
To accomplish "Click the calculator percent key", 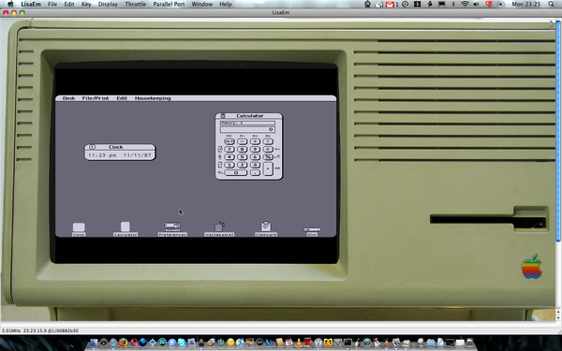I will pos(268,157).
